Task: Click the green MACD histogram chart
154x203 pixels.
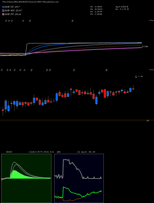Action: coord(26,178)
